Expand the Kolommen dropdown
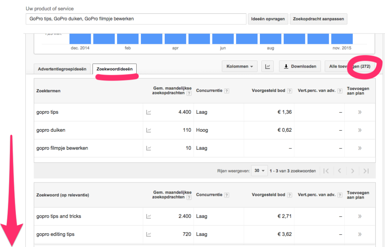The height and width of the screenshot is (247, 385). click(239, 66)
